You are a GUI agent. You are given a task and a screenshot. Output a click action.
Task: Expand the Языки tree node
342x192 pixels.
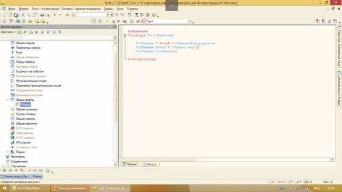(x=7, y=151)
